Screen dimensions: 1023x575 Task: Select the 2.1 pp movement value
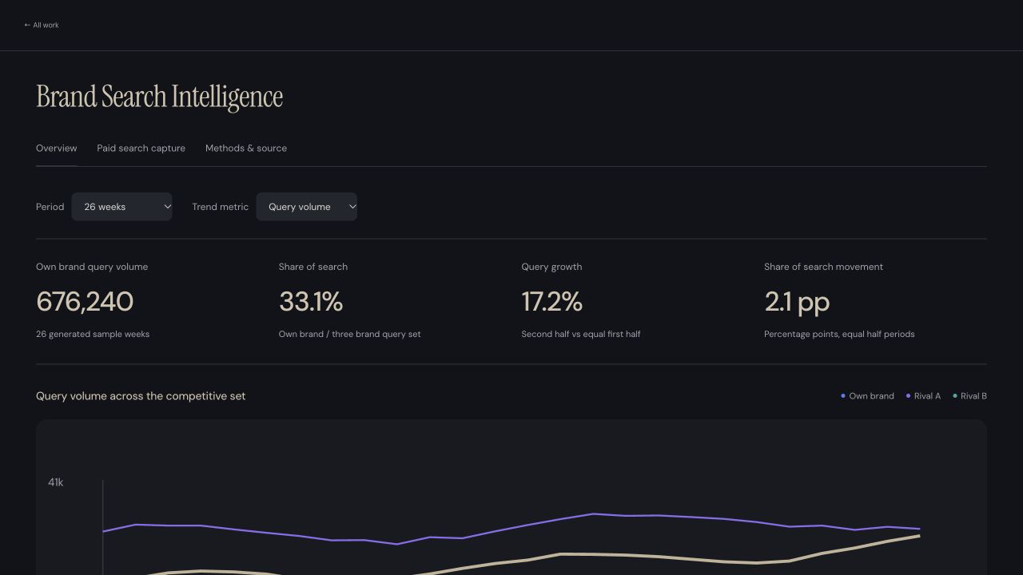coord(797,302)
